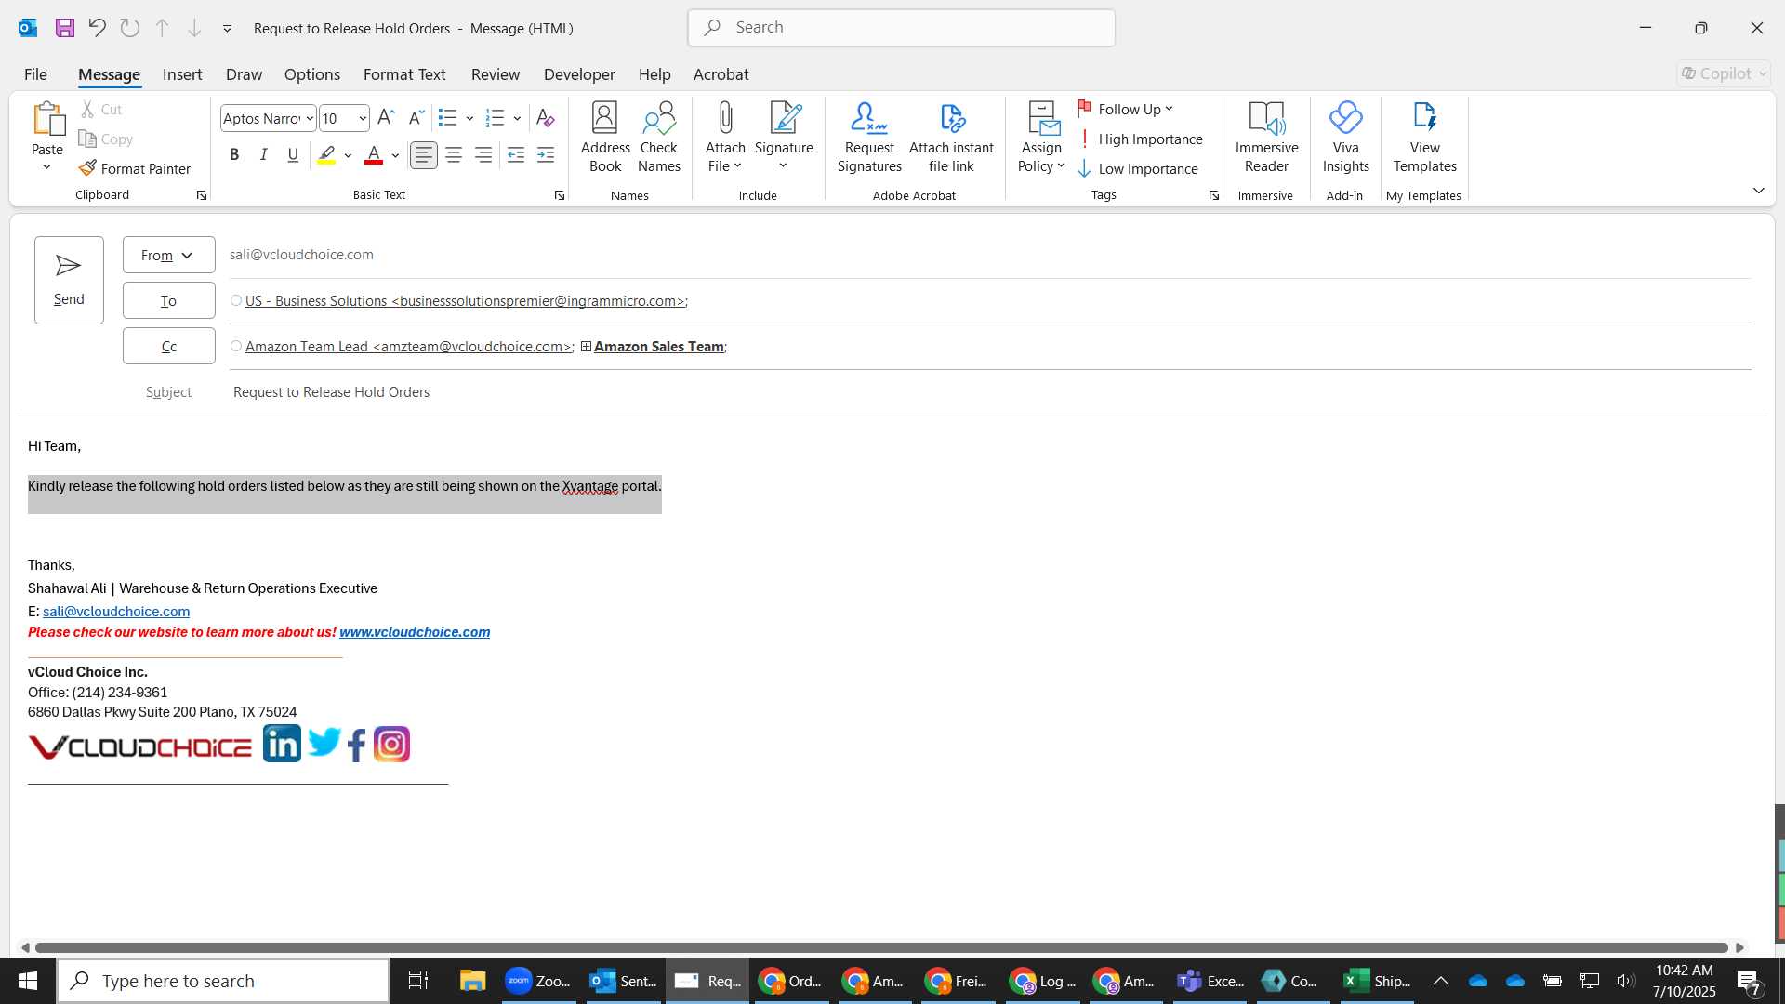Click the Cc recipients button
Viewport: 1785px width, 1004px height.
(168, 346)
